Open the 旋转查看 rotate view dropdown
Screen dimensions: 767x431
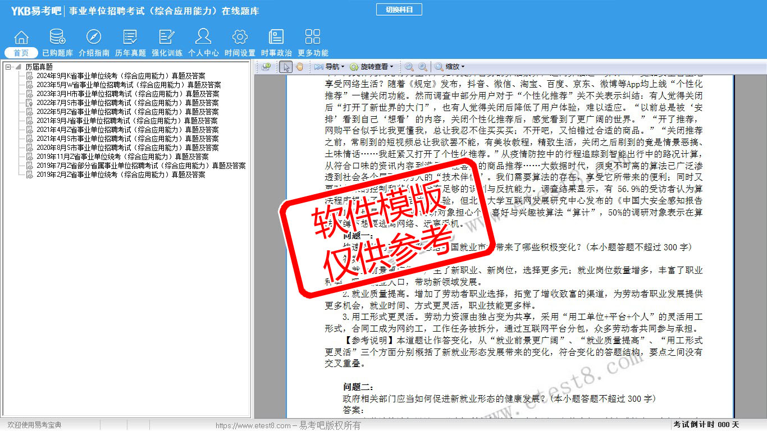[x=372, y=67]
